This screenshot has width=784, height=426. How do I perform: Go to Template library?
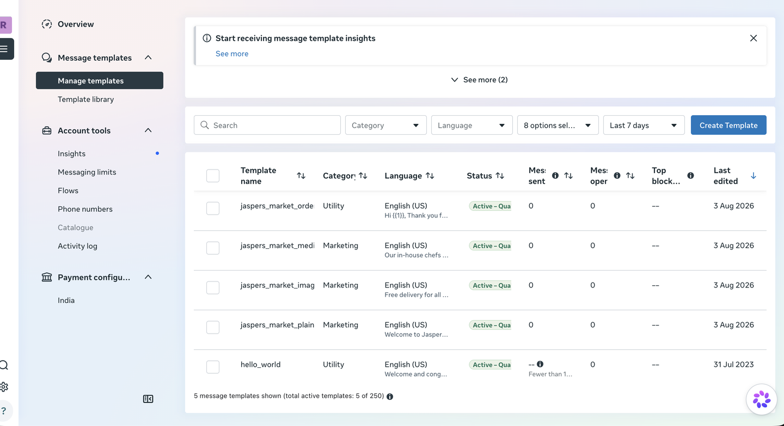pos(86,99)
